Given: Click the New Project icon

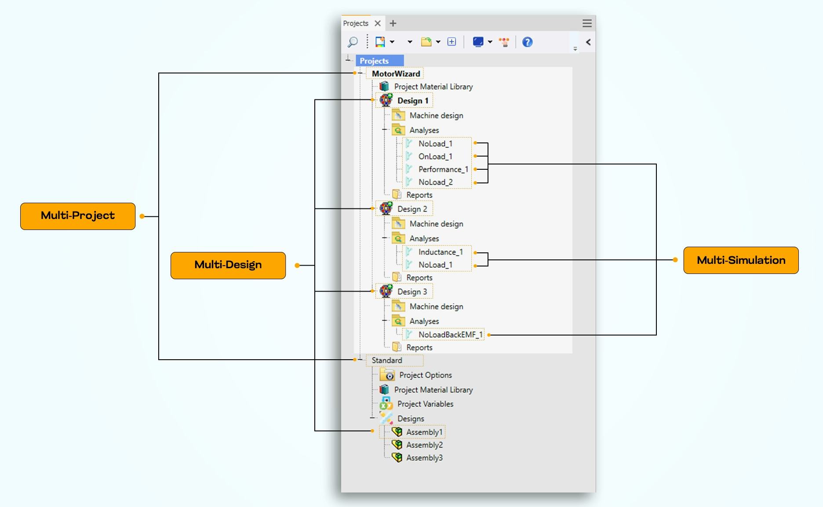Looking at the screenshot, I should coord(379,42).
